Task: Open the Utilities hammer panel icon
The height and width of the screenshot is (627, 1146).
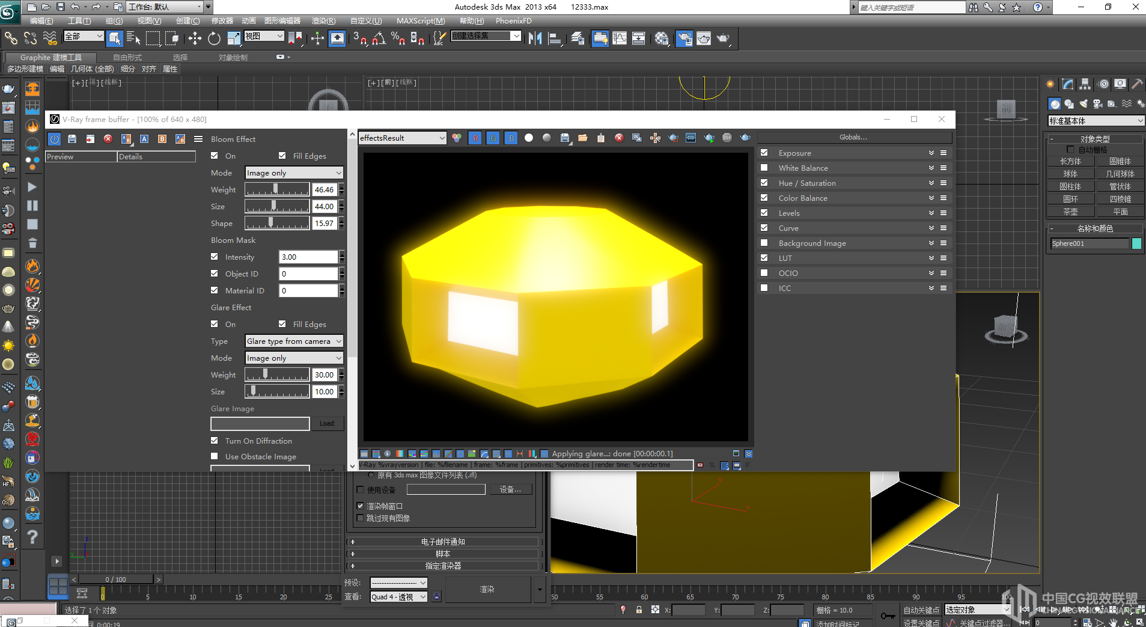Action: 1137,84
